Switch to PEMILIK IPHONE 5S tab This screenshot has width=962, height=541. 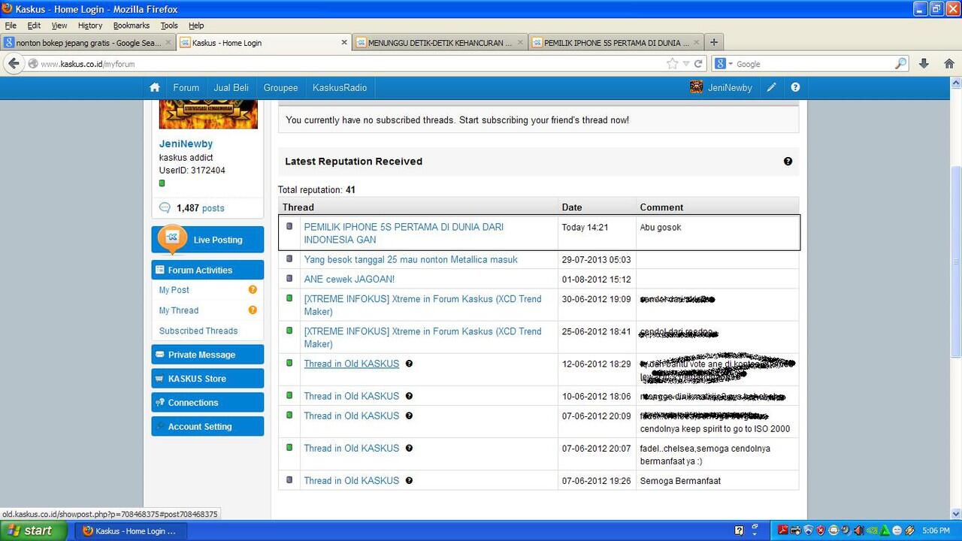616,43
